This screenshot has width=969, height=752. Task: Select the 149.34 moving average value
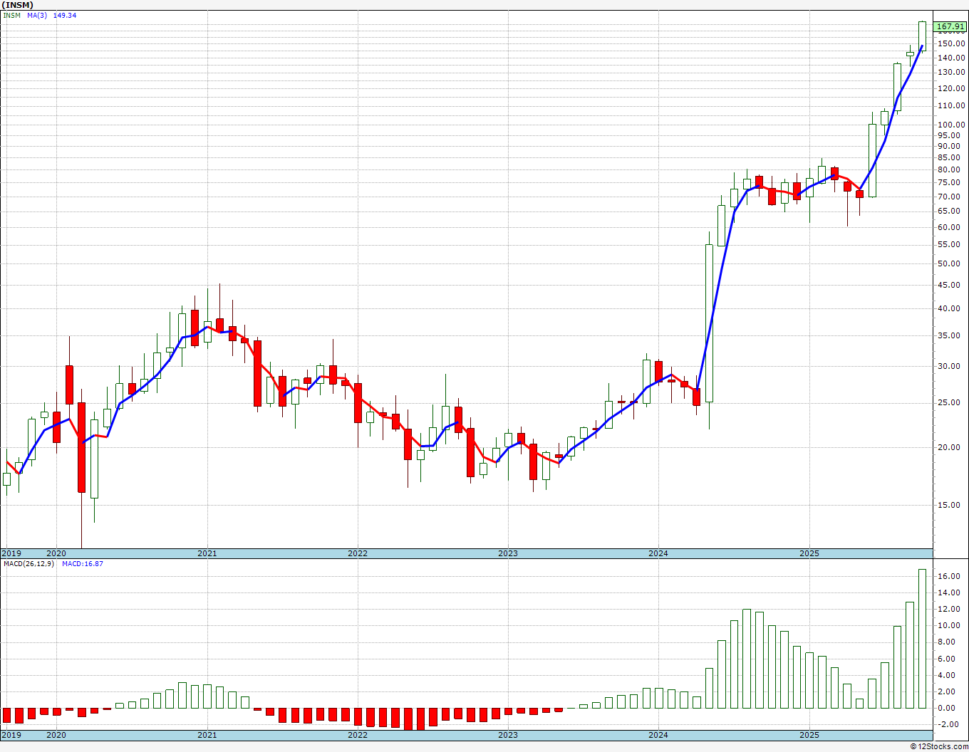coord(65,15)
